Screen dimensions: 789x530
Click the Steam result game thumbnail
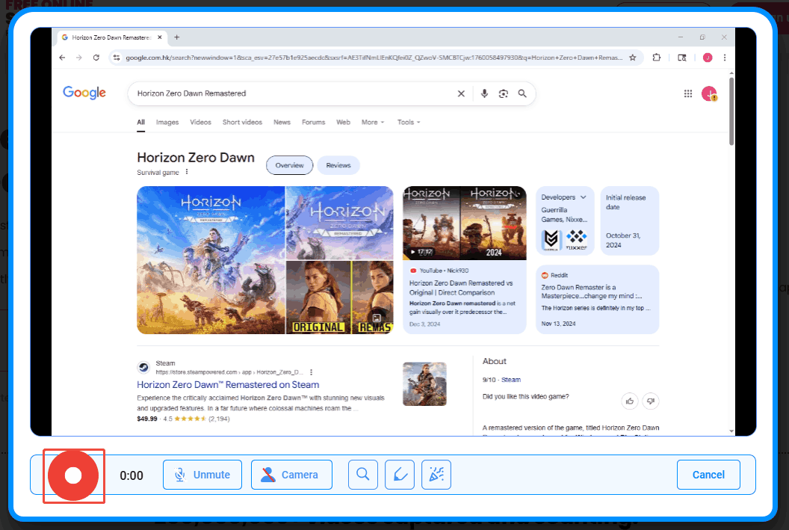424,384
